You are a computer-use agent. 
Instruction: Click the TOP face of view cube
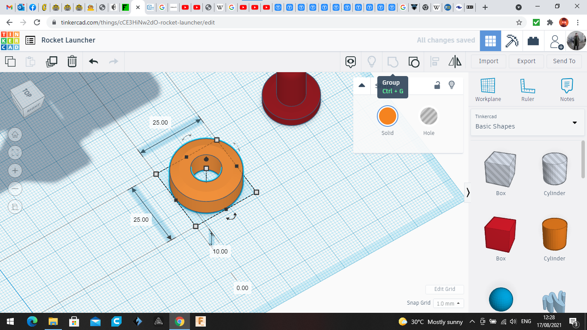point(27,92)
